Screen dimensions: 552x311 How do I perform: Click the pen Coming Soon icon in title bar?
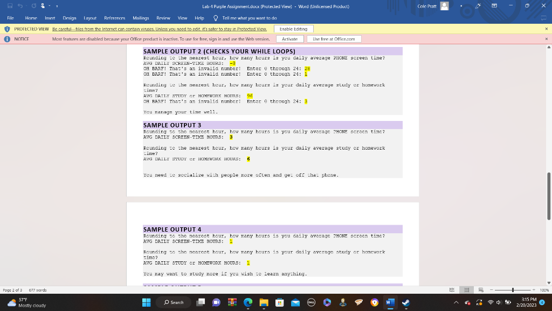[x=478, y=6]
